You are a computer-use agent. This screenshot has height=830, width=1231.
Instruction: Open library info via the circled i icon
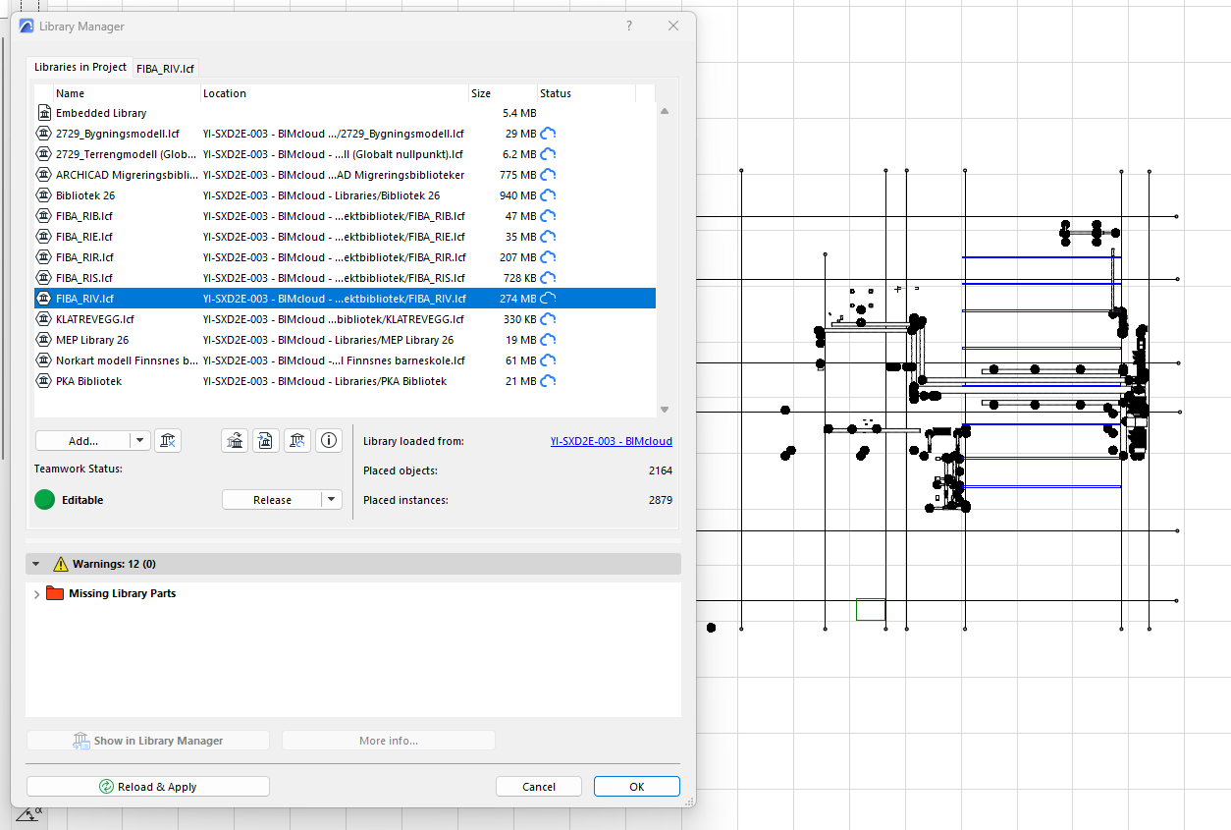[329, 441]
